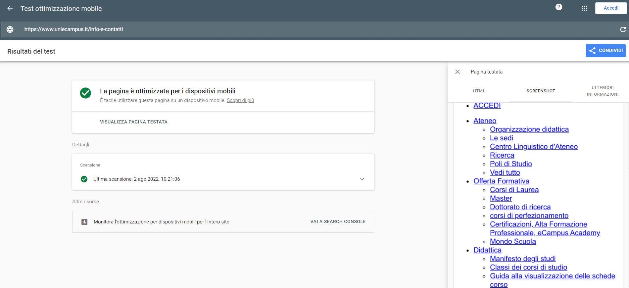Viewport: 629px width, 288px height.
Task: Close the Pagina testata panel
Action: pyautogui.click(x=458, y=72)
